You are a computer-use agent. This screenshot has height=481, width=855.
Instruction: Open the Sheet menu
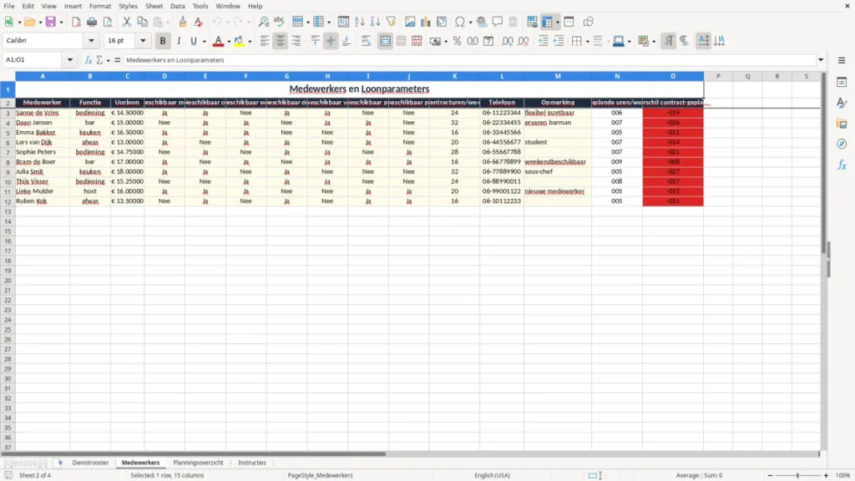[154, 6]
